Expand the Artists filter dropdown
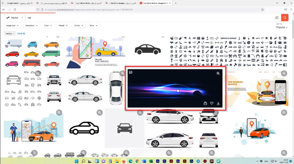The height and width of the screenshot is (164, 294). [79, 25]
